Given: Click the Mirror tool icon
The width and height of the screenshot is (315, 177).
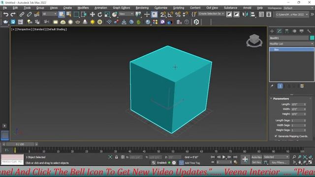Looking at the screenshot, I should (245, 14).
